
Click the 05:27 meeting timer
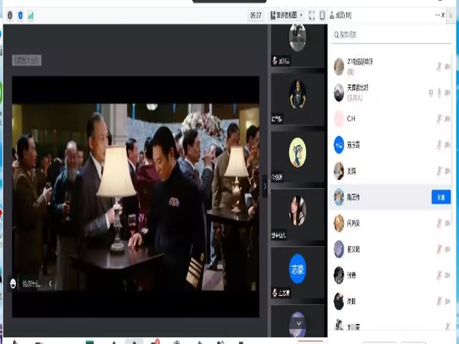256,15
